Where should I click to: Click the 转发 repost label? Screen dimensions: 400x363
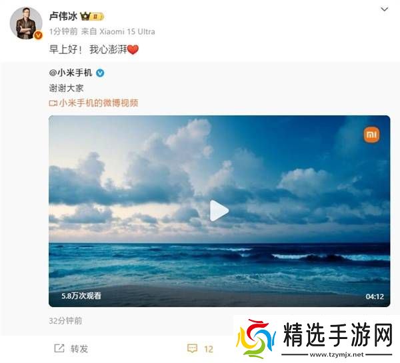click(x=79, y=348)
